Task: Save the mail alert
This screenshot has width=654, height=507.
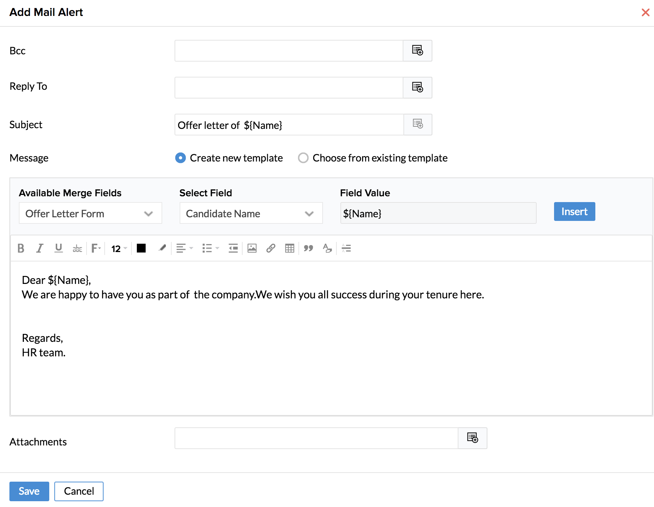Action: coord(29,491)
